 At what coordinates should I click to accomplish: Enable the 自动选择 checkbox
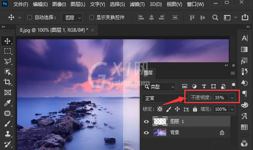point(29,17)
